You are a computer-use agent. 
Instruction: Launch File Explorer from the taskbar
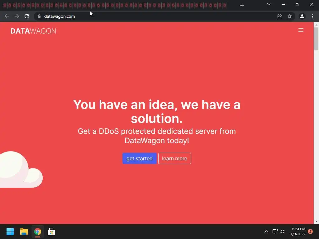click(x=24, y=232)
